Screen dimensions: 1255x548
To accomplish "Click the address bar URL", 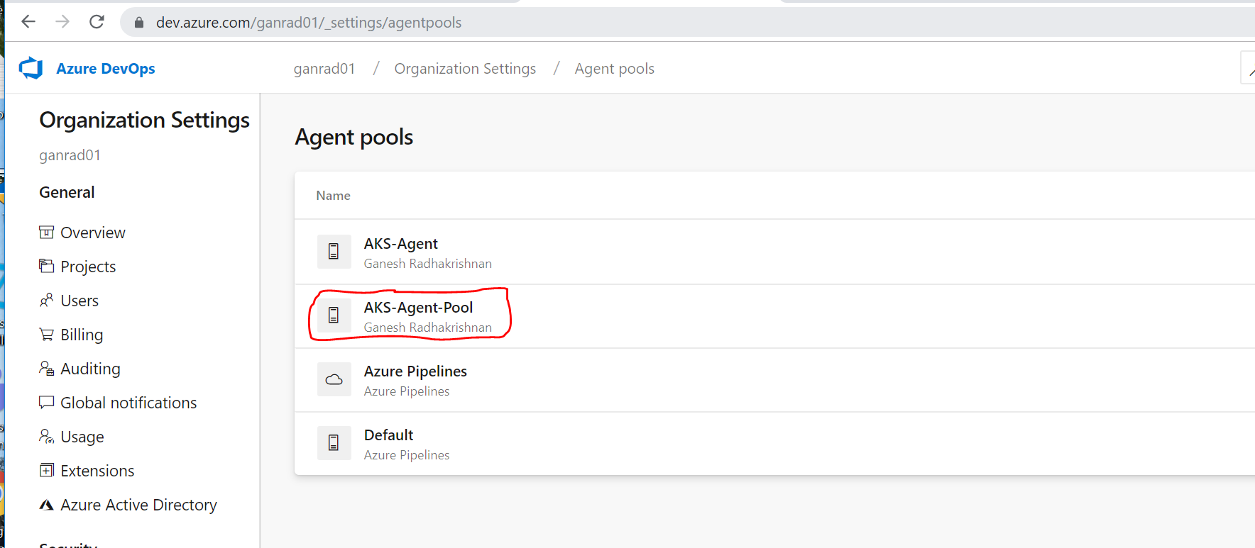I will 309,23.
